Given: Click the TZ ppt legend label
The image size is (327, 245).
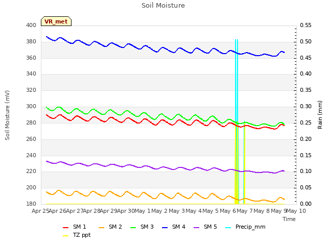Looking at the screenshot, I should [x=82, y=235].
